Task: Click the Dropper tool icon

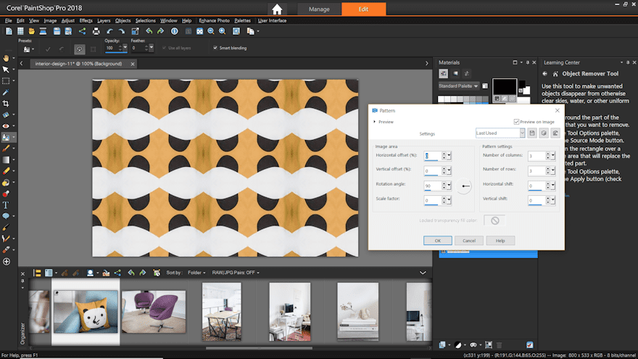Action: click(6, 92)
